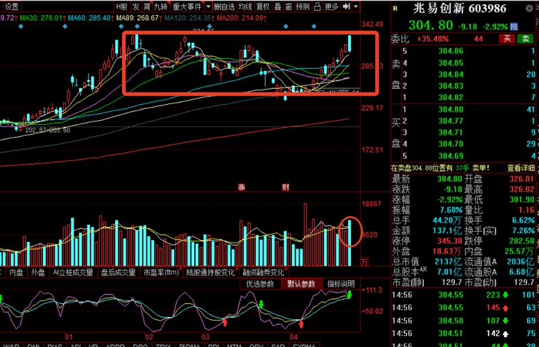Open the 融资融券变化 tab
The image size is (539, 347).
click(264, 272)
